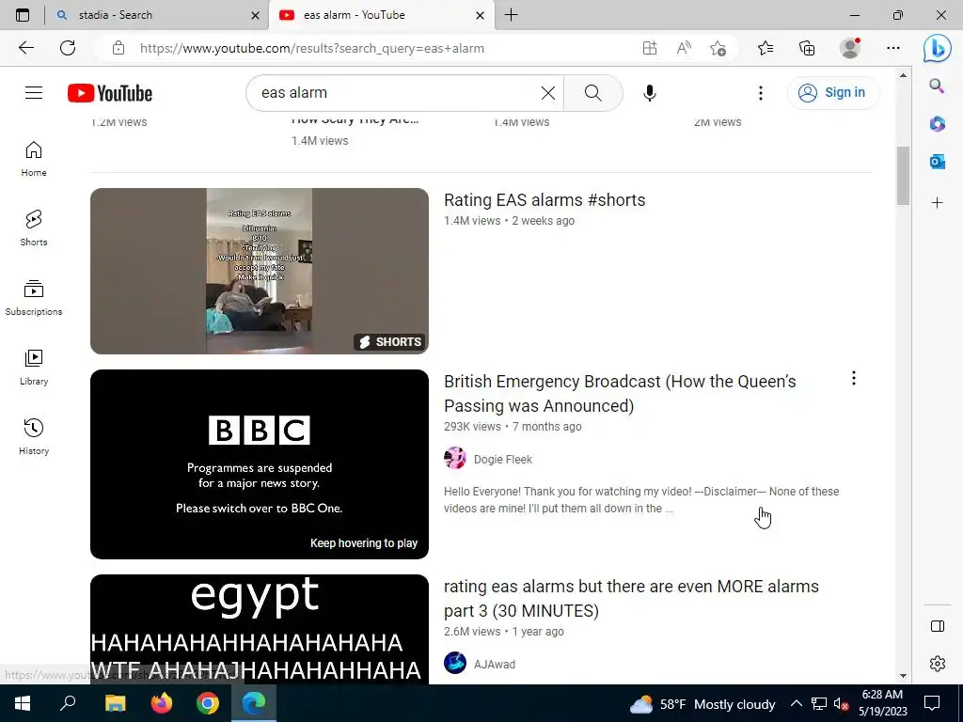Open the Edge sidebar search icon
Screen dimensions: 963x722
(937, 86)
